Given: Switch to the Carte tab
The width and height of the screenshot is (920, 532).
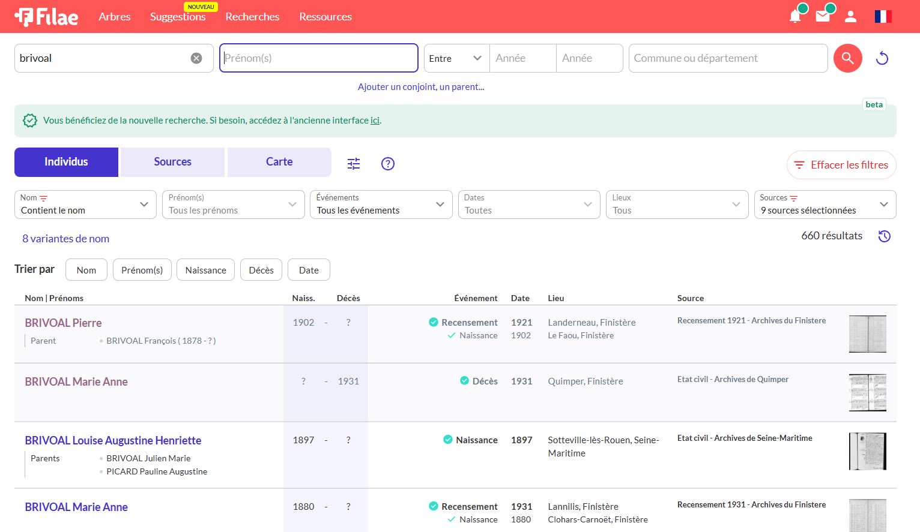Looking at the screenshot, I should point(279,162).
